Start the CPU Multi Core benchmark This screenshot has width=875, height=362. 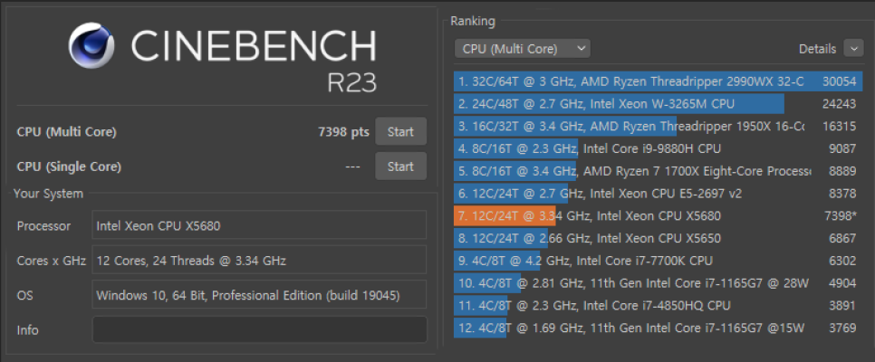(400, 131)
